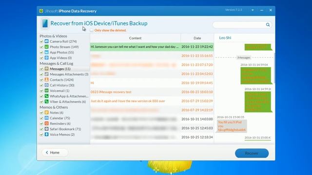312x175 pixels.
Task: Open Messages Attachments (3) category
Action: [x=69, y=74]
